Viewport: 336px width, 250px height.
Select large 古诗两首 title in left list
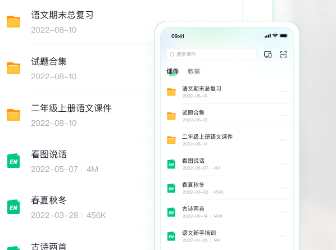coord(49,246)
